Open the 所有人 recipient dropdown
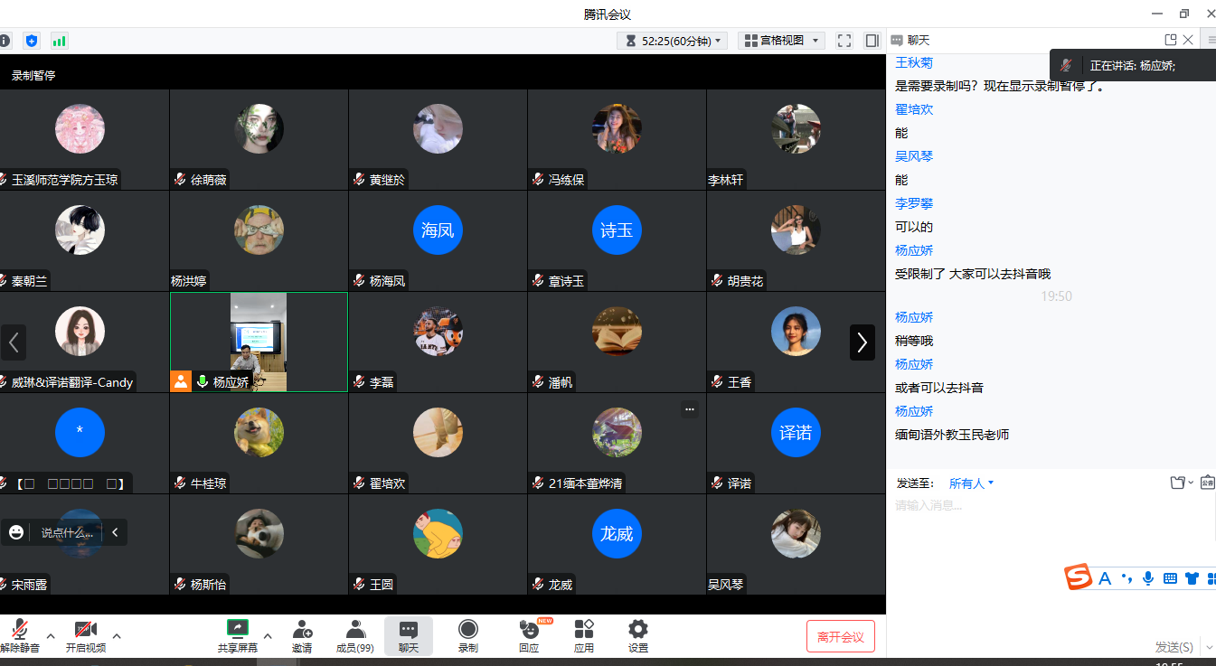1216x666 pixels. pos(971,483)
